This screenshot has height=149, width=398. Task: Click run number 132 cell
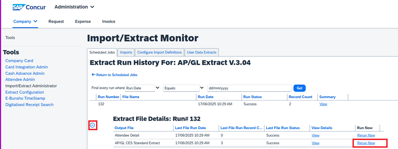point(101,104)
